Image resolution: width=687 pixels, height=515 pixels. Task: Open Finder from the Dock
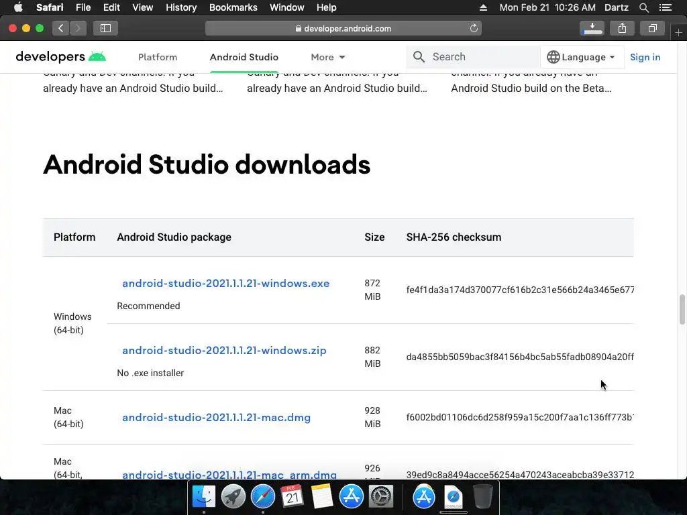point(204,497)
